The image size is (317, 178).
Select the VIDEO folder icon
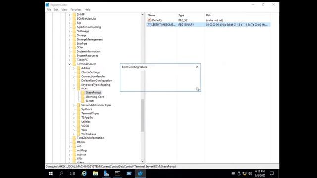(x=78, y=126)
